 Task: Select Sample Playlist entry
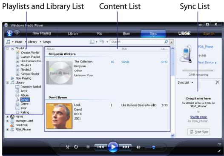(x=30, y=74)
